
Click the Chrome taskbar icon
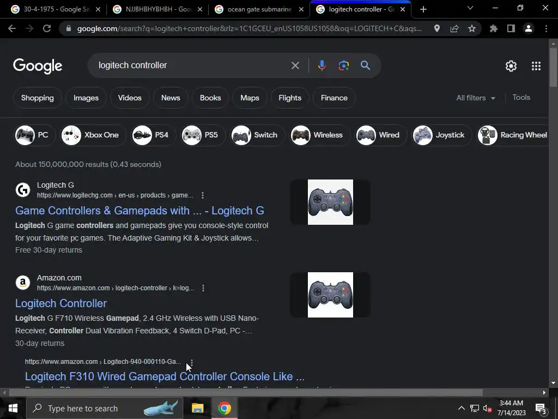click(224, 408)
